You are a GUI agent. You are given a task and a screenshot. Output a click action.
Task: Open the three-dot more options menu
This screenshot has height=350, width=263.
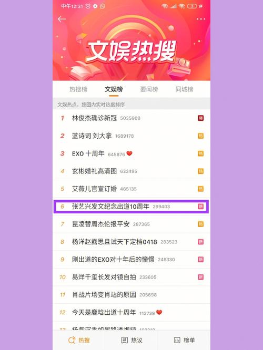[200, 19]
